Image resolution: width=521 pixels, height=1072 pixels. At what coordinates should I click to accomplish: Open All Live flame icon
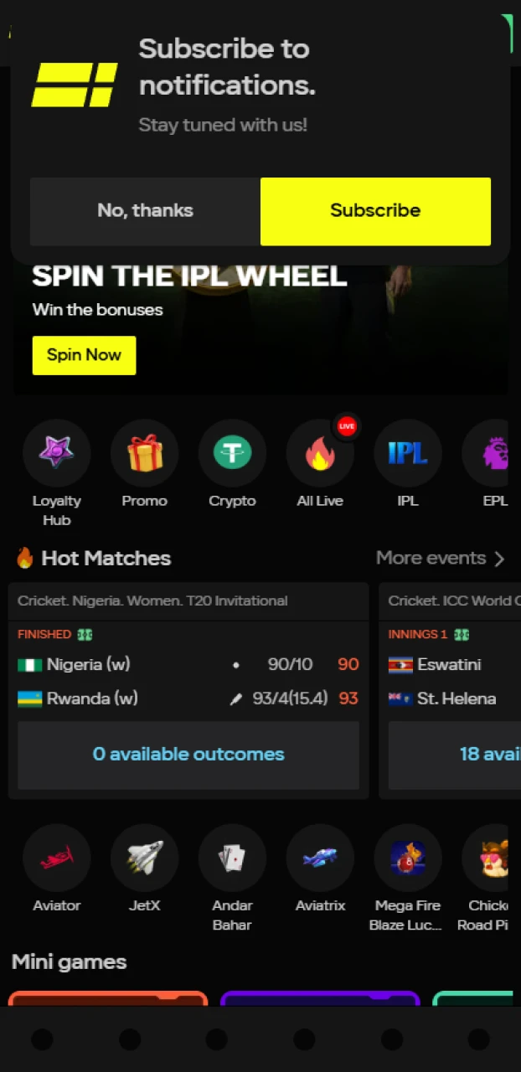click(x=320, y=453)
